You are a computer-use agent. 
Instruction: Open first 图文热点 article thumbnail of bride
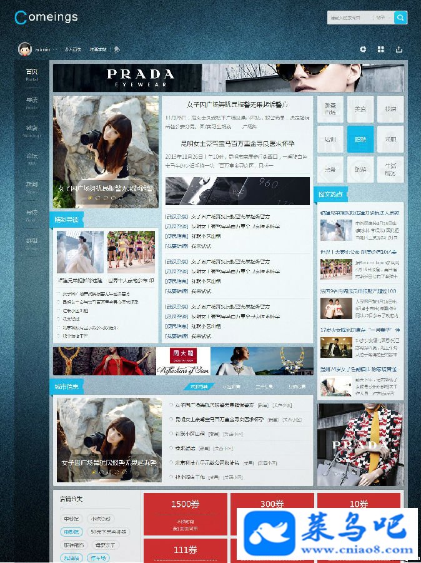coord(336,230)
